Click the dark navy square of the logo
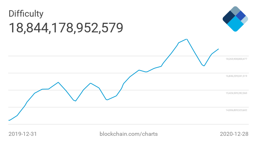Viewport: 257px width, 144px height. [x=228, y=17]
